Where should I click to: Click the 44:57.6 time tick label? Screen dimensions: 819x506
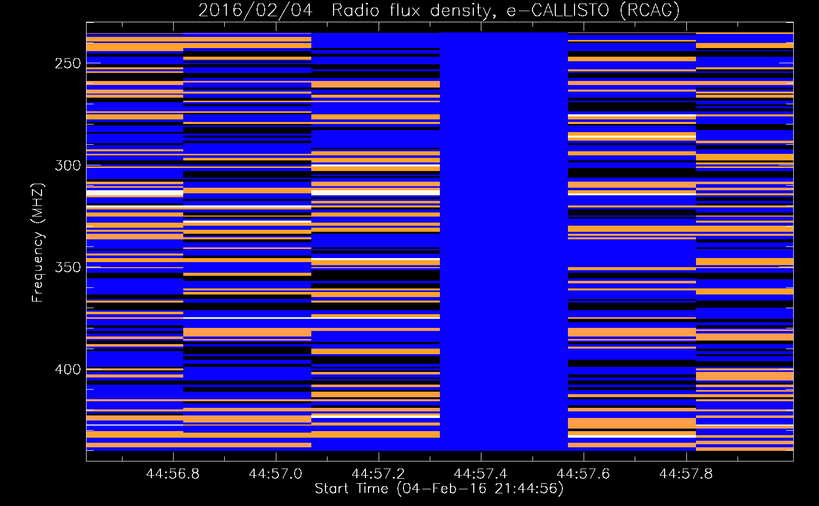pos(583,474)
